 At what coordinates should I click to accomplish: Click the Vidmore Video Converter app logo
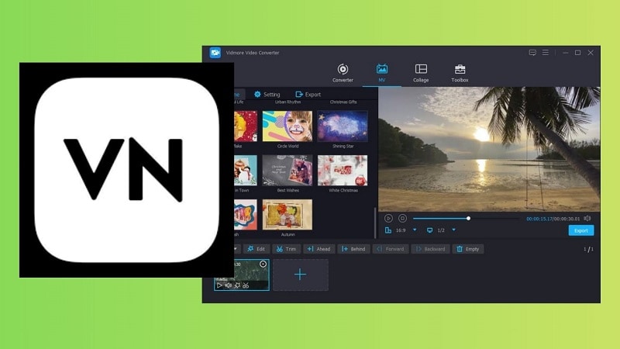tap(215, 53)
